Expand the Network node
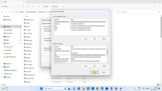This screenshot has height=91, width=162. pos(2,77)
